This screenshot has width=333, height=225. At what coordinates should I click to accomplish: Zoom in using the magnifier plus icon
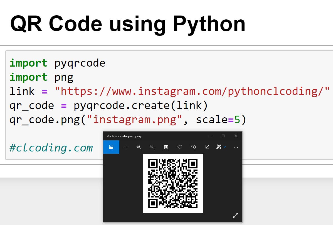click(139, 147)
